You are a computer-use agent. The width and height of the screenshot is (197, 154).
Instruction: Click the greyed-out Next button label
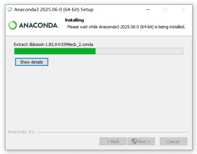point(144,142)
